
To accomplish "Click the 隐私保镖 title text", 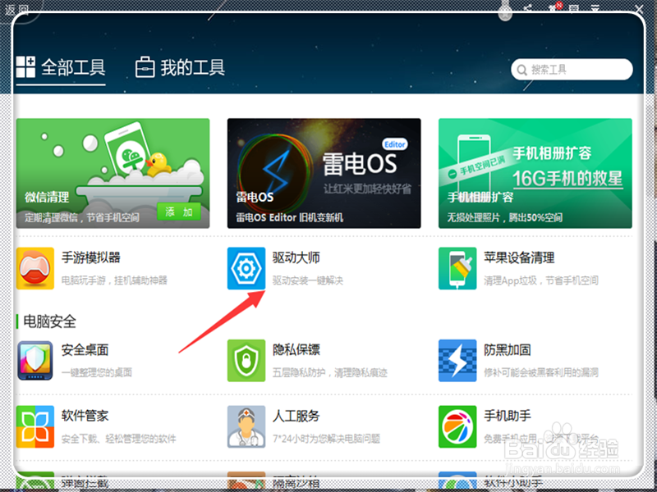I will (296, 349).
